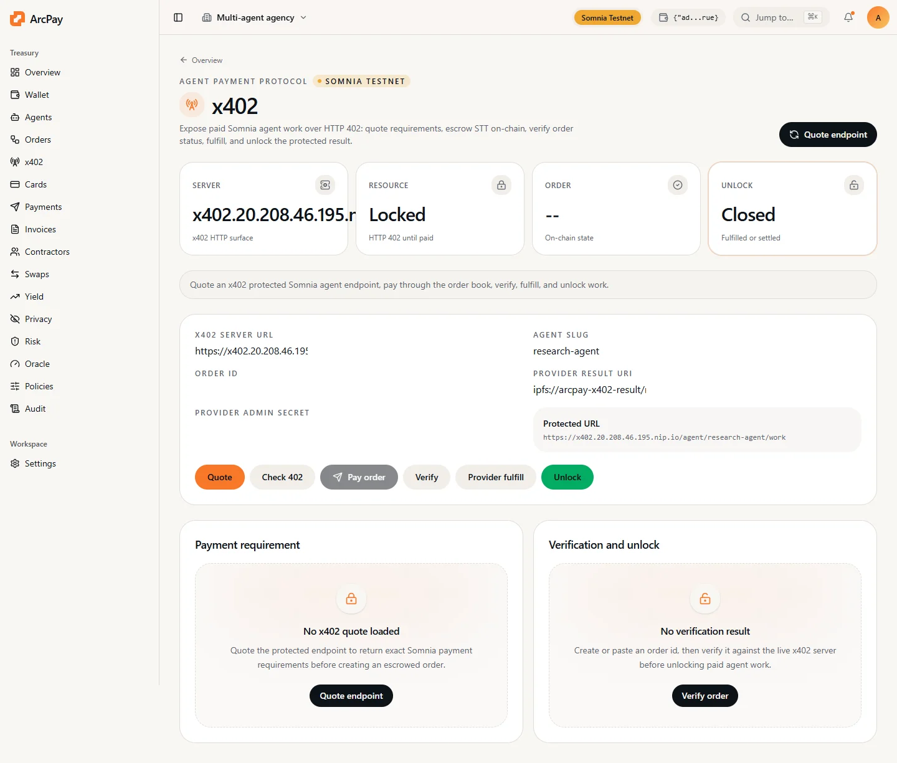
Task: Click the Somnia Testnet network badge
Action: (x=607, y=17)
